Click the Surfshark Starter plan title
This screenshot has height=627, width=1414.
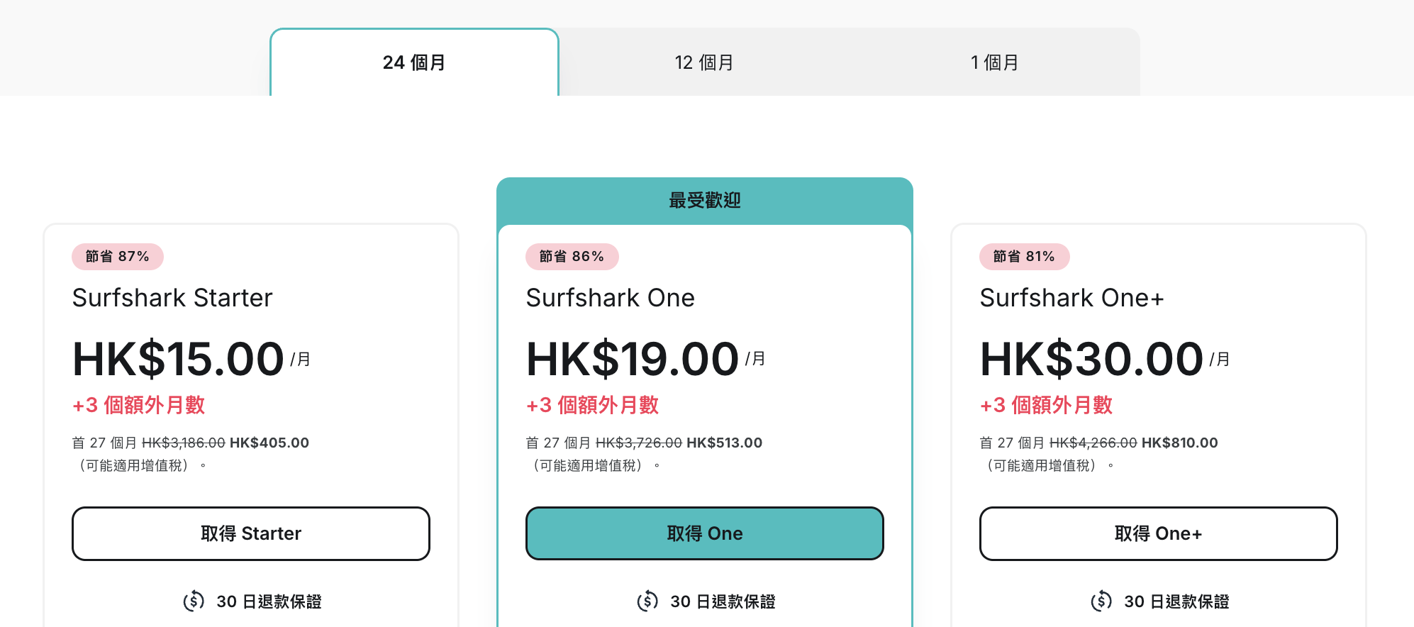[172, 298]
